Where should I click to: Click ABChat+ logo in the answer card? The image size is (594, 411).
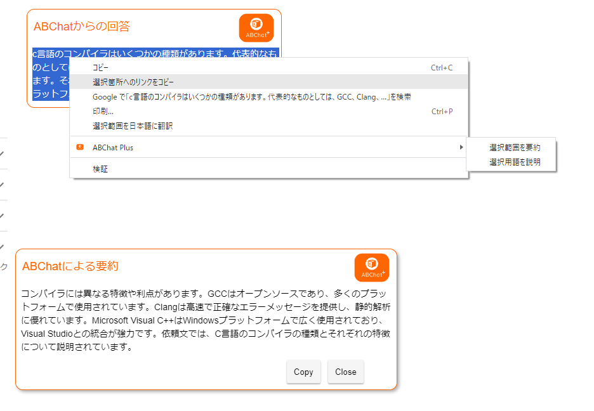(256, 28)
